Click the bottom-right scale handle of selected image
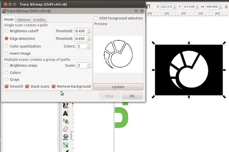 coord(224,97)
